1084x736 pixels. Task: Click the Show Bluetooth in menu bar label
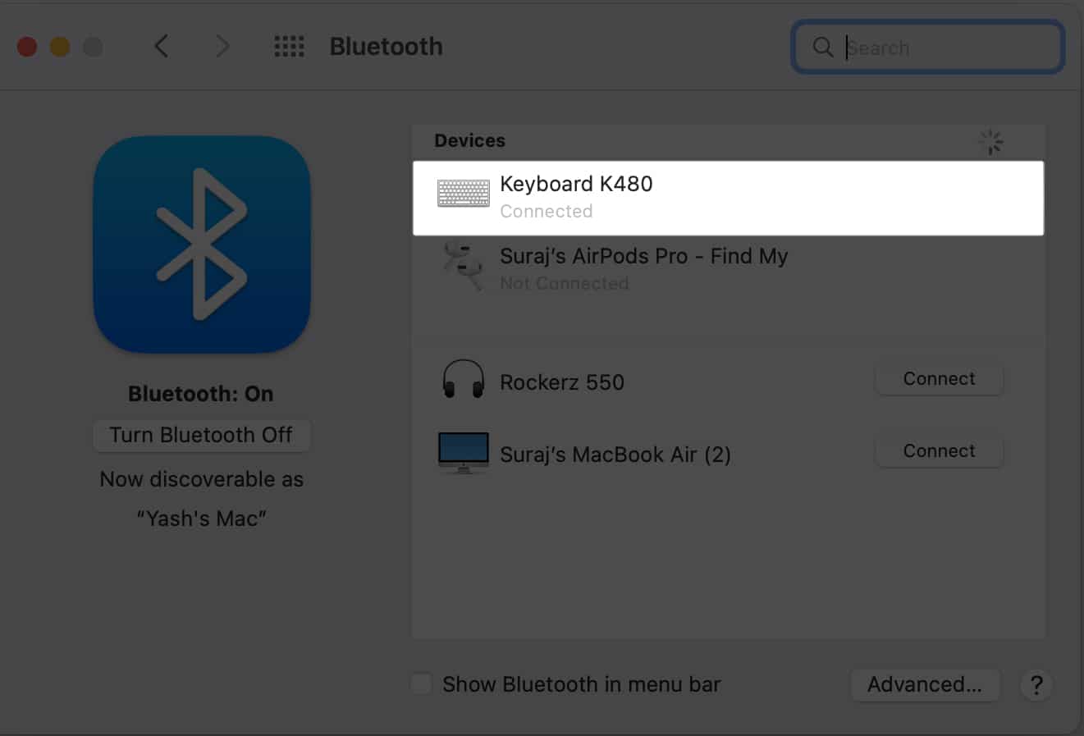click(581, 684)
